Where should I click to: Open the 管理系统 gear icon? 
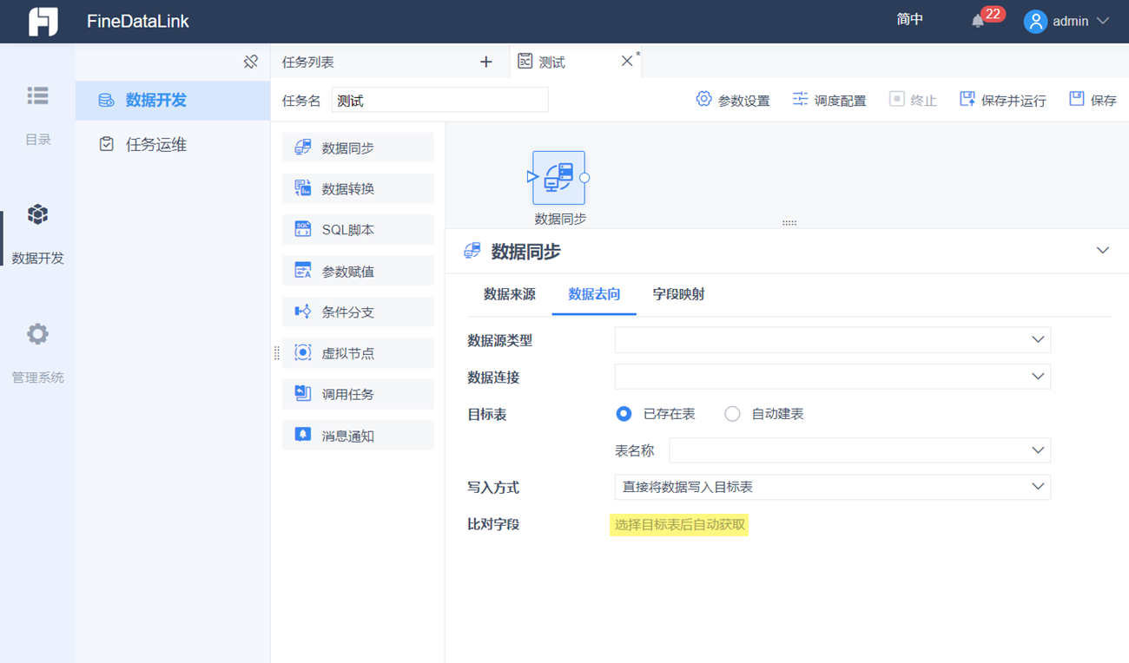tap(37, 334)
